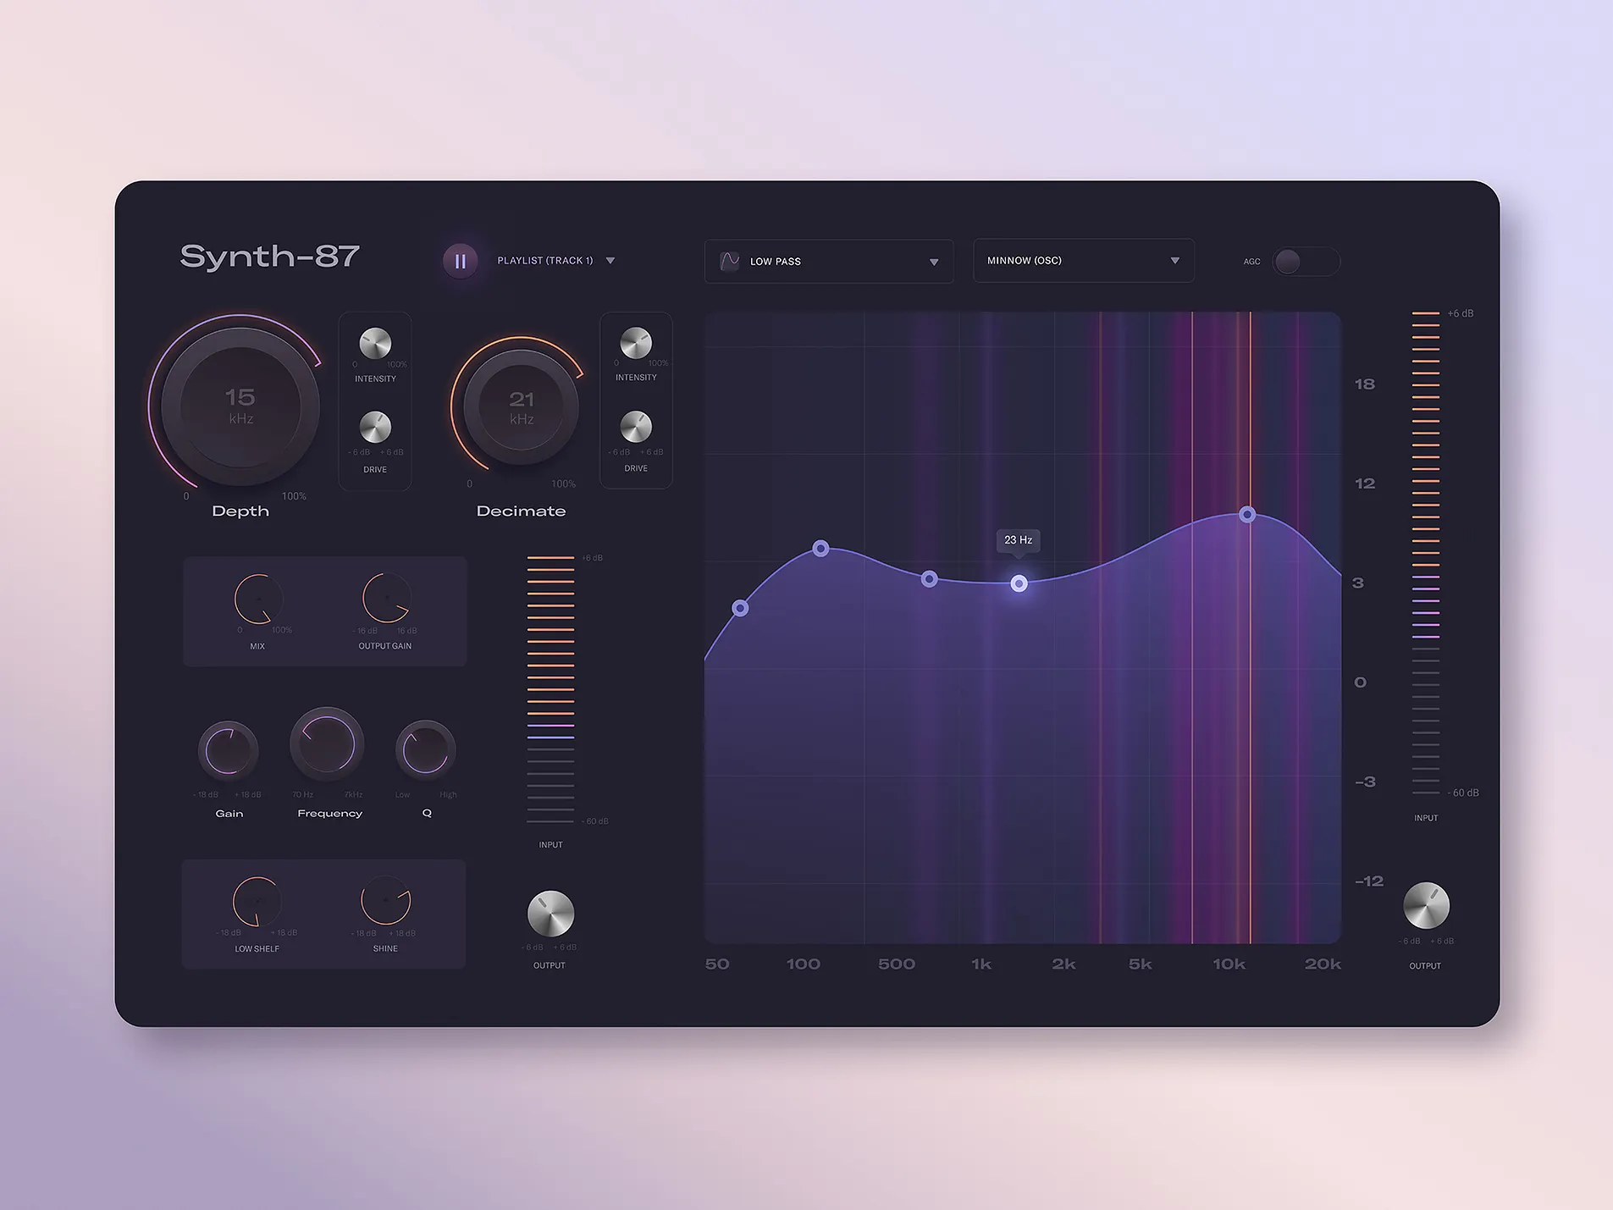Click the "70 Hz" label under the Frequency knob
The image size is (1613, 1210).
[x=302, y=795]
